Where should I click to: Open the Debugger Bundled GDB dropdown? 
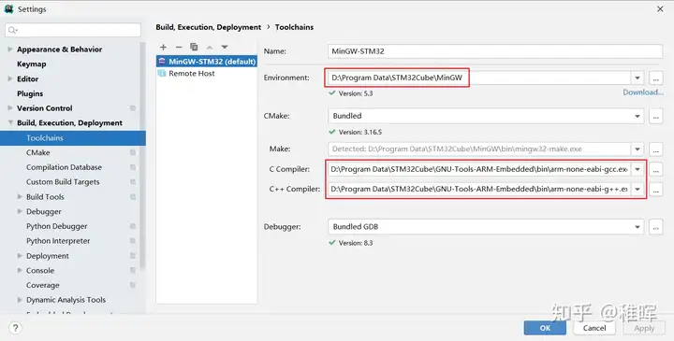pos(637,227)
